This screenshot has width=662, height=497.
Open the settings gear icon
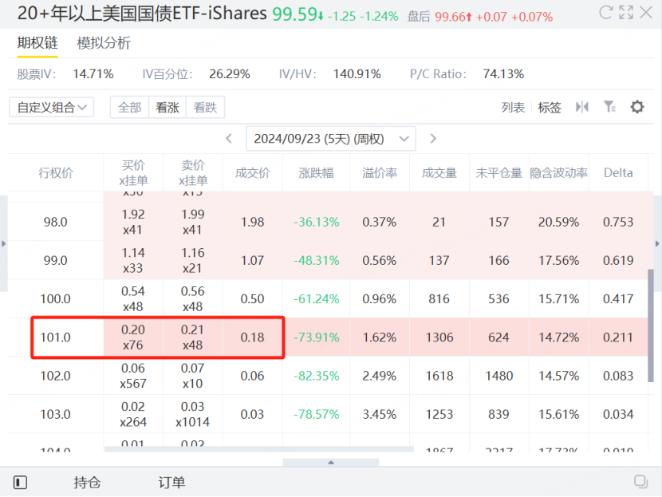pyautogui.click(x=637, y=107)
